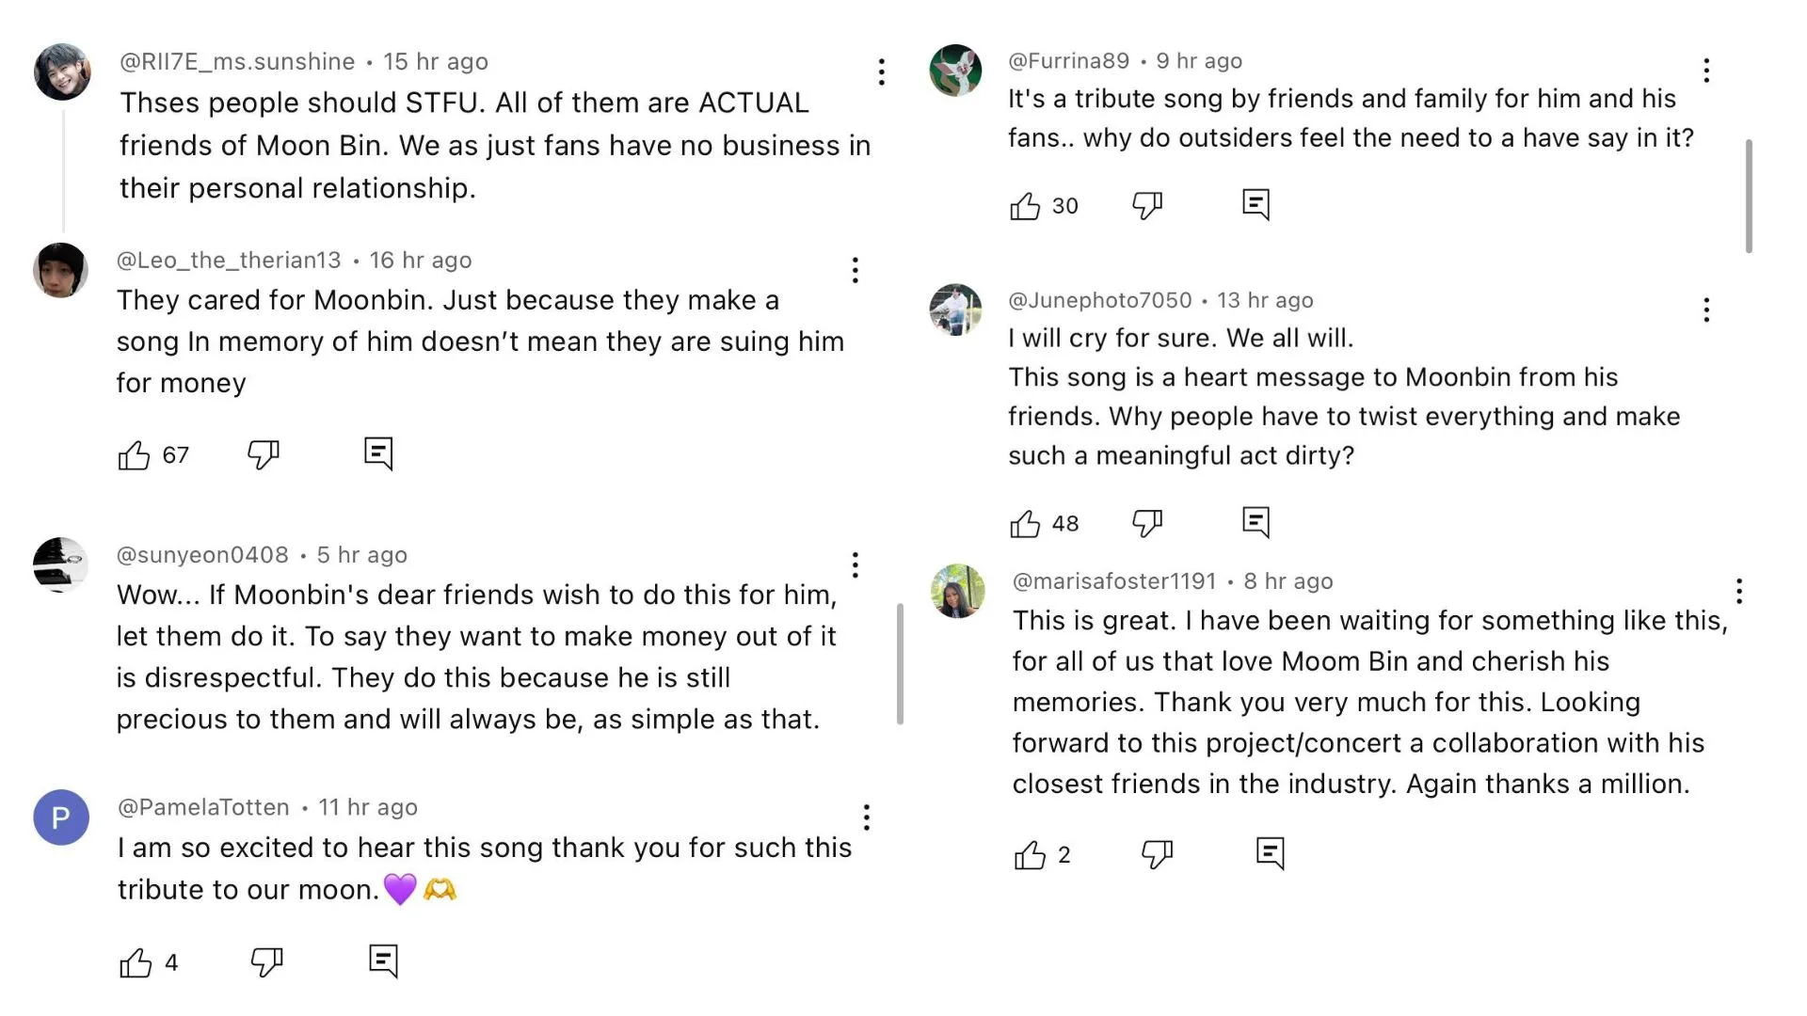
Task: Thumbs up @Furrina89's comment
Action: (x=1025, y=206)
